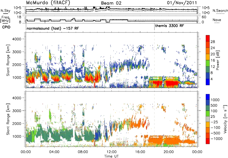Click the 'McMurdo (fitACF)' title text
The height and width of the screenshot is (158, 228).
tap(48, 3)
